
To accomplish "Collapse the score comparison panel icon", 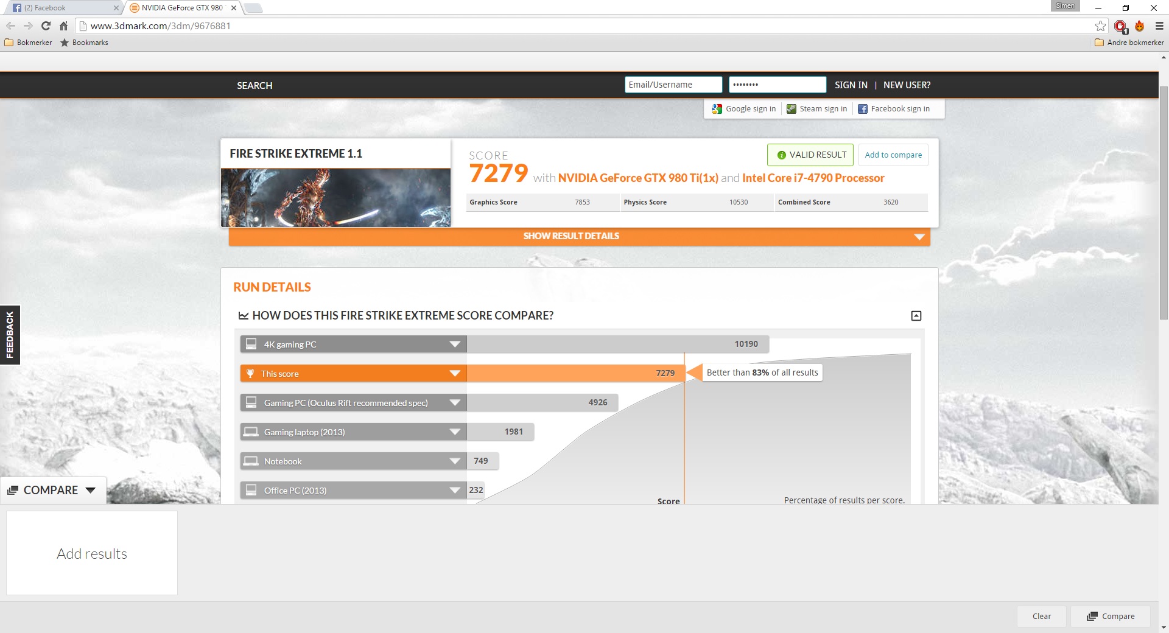I will pyautogui.click(x=916, y=315).
